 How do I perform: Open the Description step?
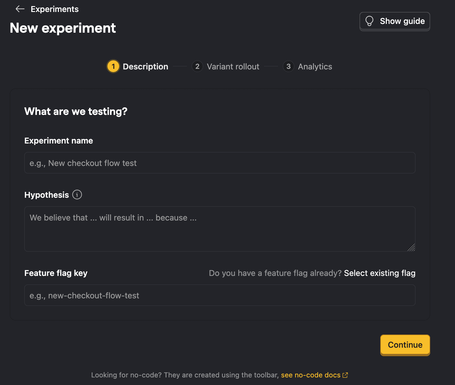[145, 66]
